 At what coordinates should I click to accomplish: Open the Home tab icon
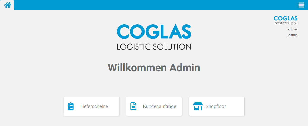click(x=7, y=5)
